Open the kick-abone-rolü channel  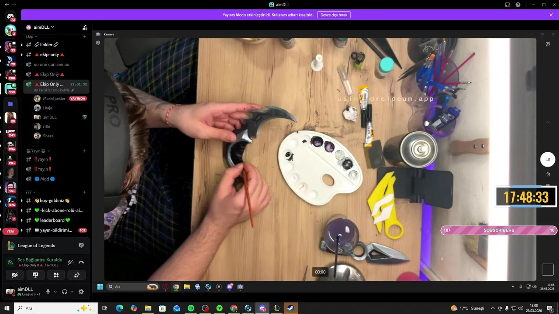tap(56, 210)
